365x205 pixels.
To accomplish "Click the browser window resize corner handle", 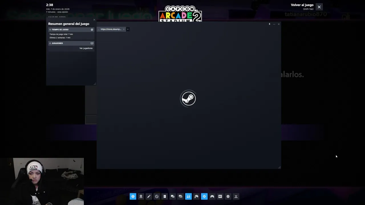I will (x=279, y=167).
